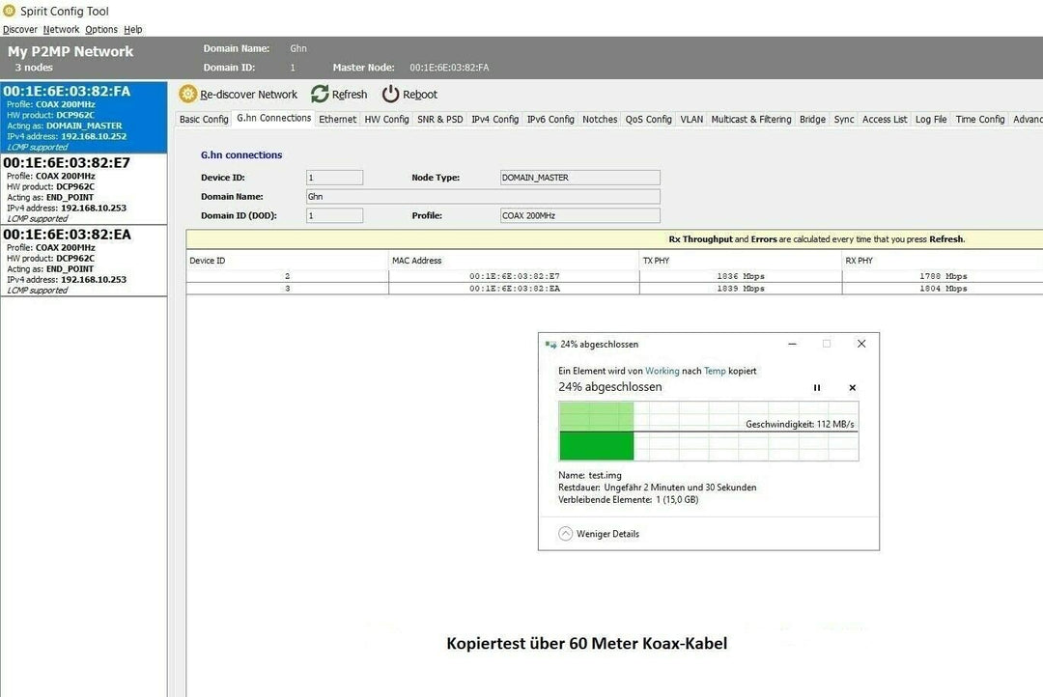
Task: Pause the file copy operation
Action: [x=817, y=388]
